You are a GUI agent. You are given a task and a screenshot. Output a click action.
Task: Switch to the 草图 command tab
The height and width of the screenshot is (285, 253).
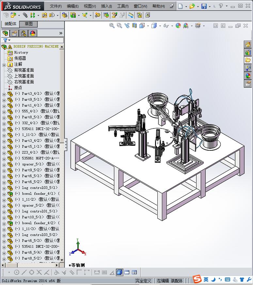click(x=28, y=24)
